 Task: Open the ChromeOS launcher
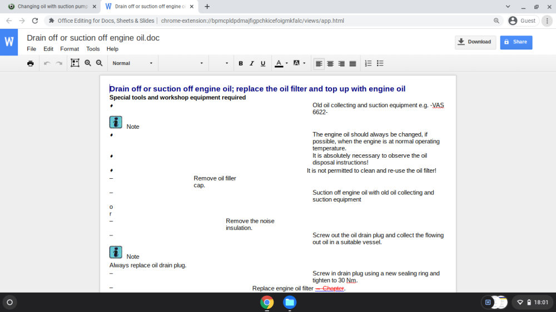point(10,302)
